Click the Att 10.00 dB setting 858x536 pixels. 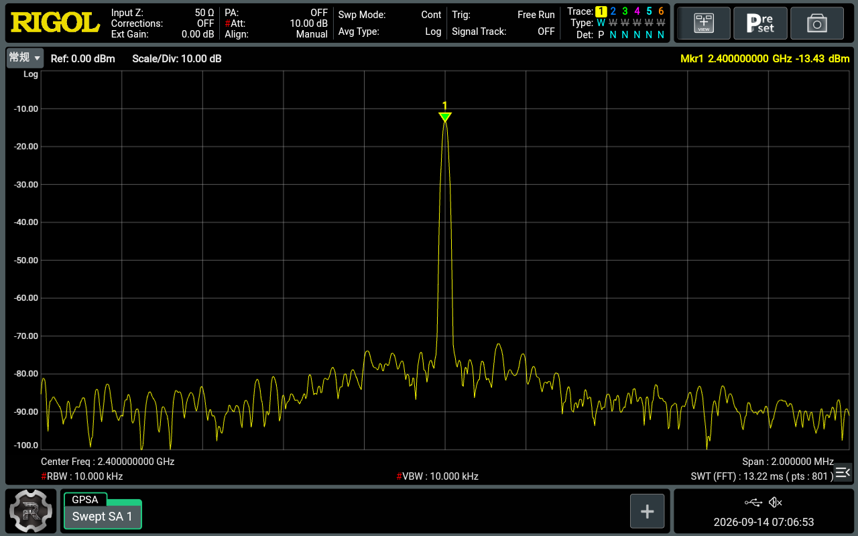click(x=276, y=23)
